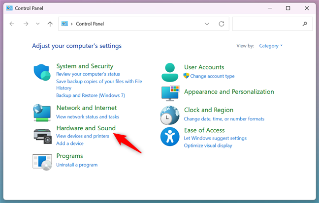Click the Control Panel breadcrumb text
The height and width of the screenshot is (203, 319).
click(90, 24)
